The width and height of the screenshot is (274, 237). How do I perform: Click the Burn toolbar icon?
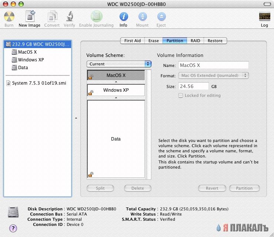pyautogui.click(x=9, y=16)
